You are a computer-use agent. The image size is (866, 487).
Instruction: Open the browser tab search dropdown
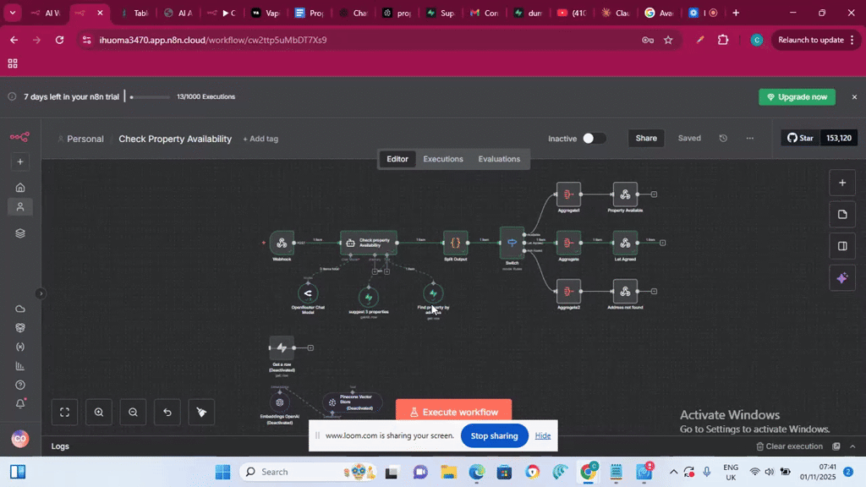pos(12,12)
